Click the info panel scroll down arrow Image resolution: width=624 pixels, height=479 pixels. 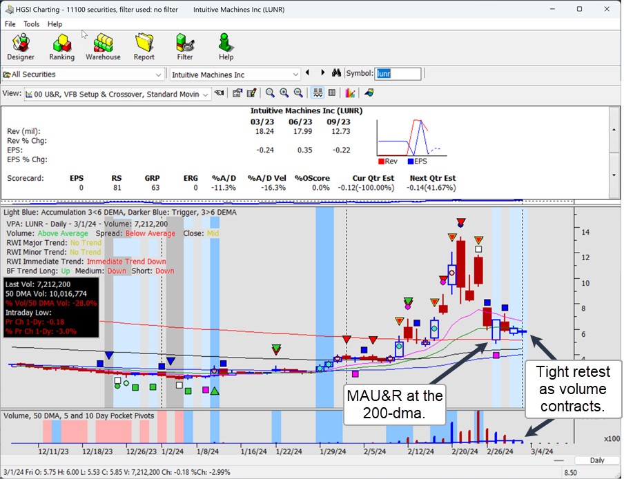(614, 175)
